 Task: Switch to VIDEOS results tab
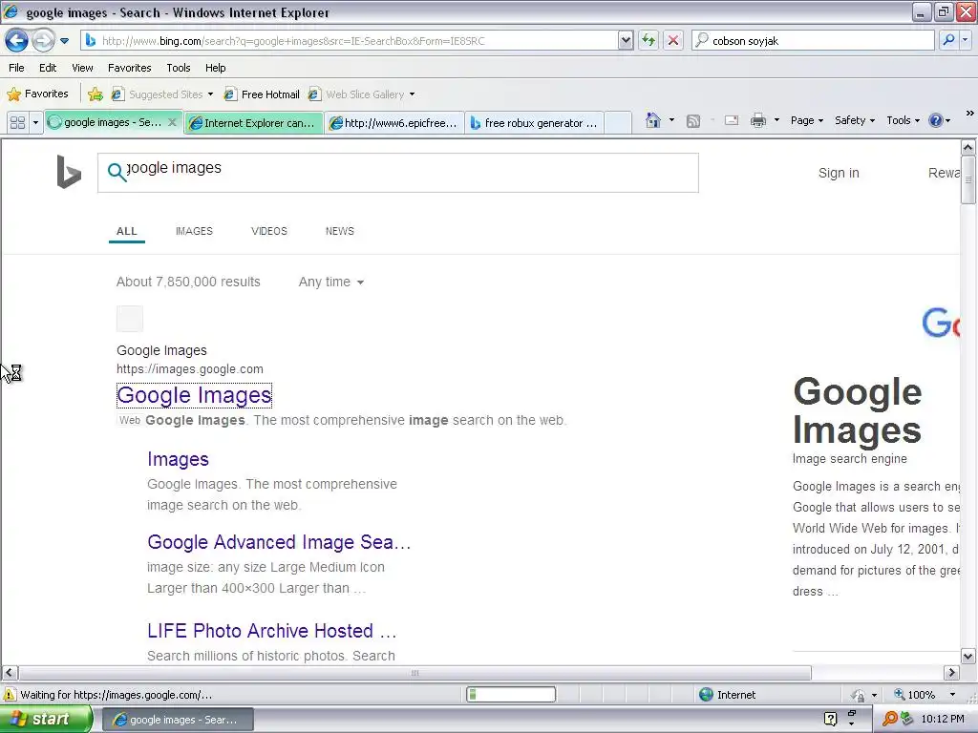point(268,231)
